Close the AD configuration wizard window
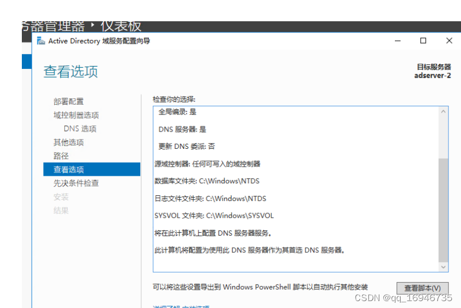This screenshot has width=461, height=308. 449,41
